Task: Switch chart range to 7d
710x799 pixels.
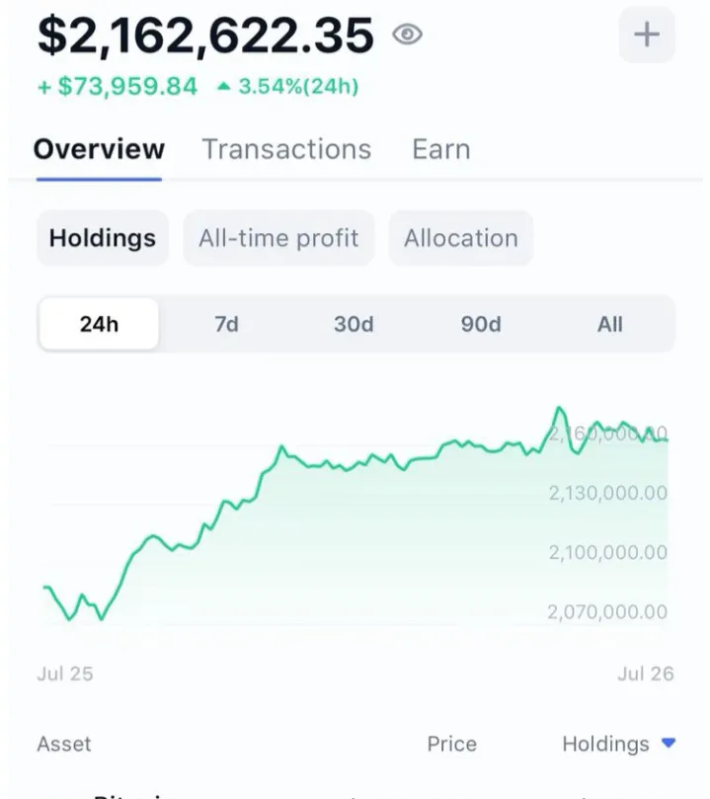Action: [x=227, y=324]
